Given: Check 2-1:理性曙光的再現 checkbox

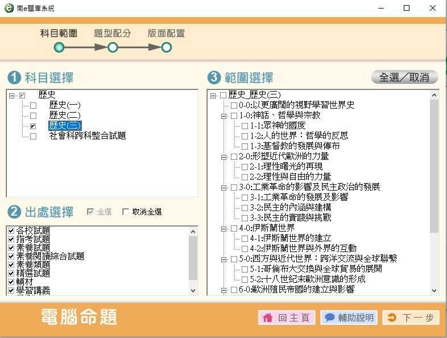Looking at the screenshot, I should (x=245, y=167).
